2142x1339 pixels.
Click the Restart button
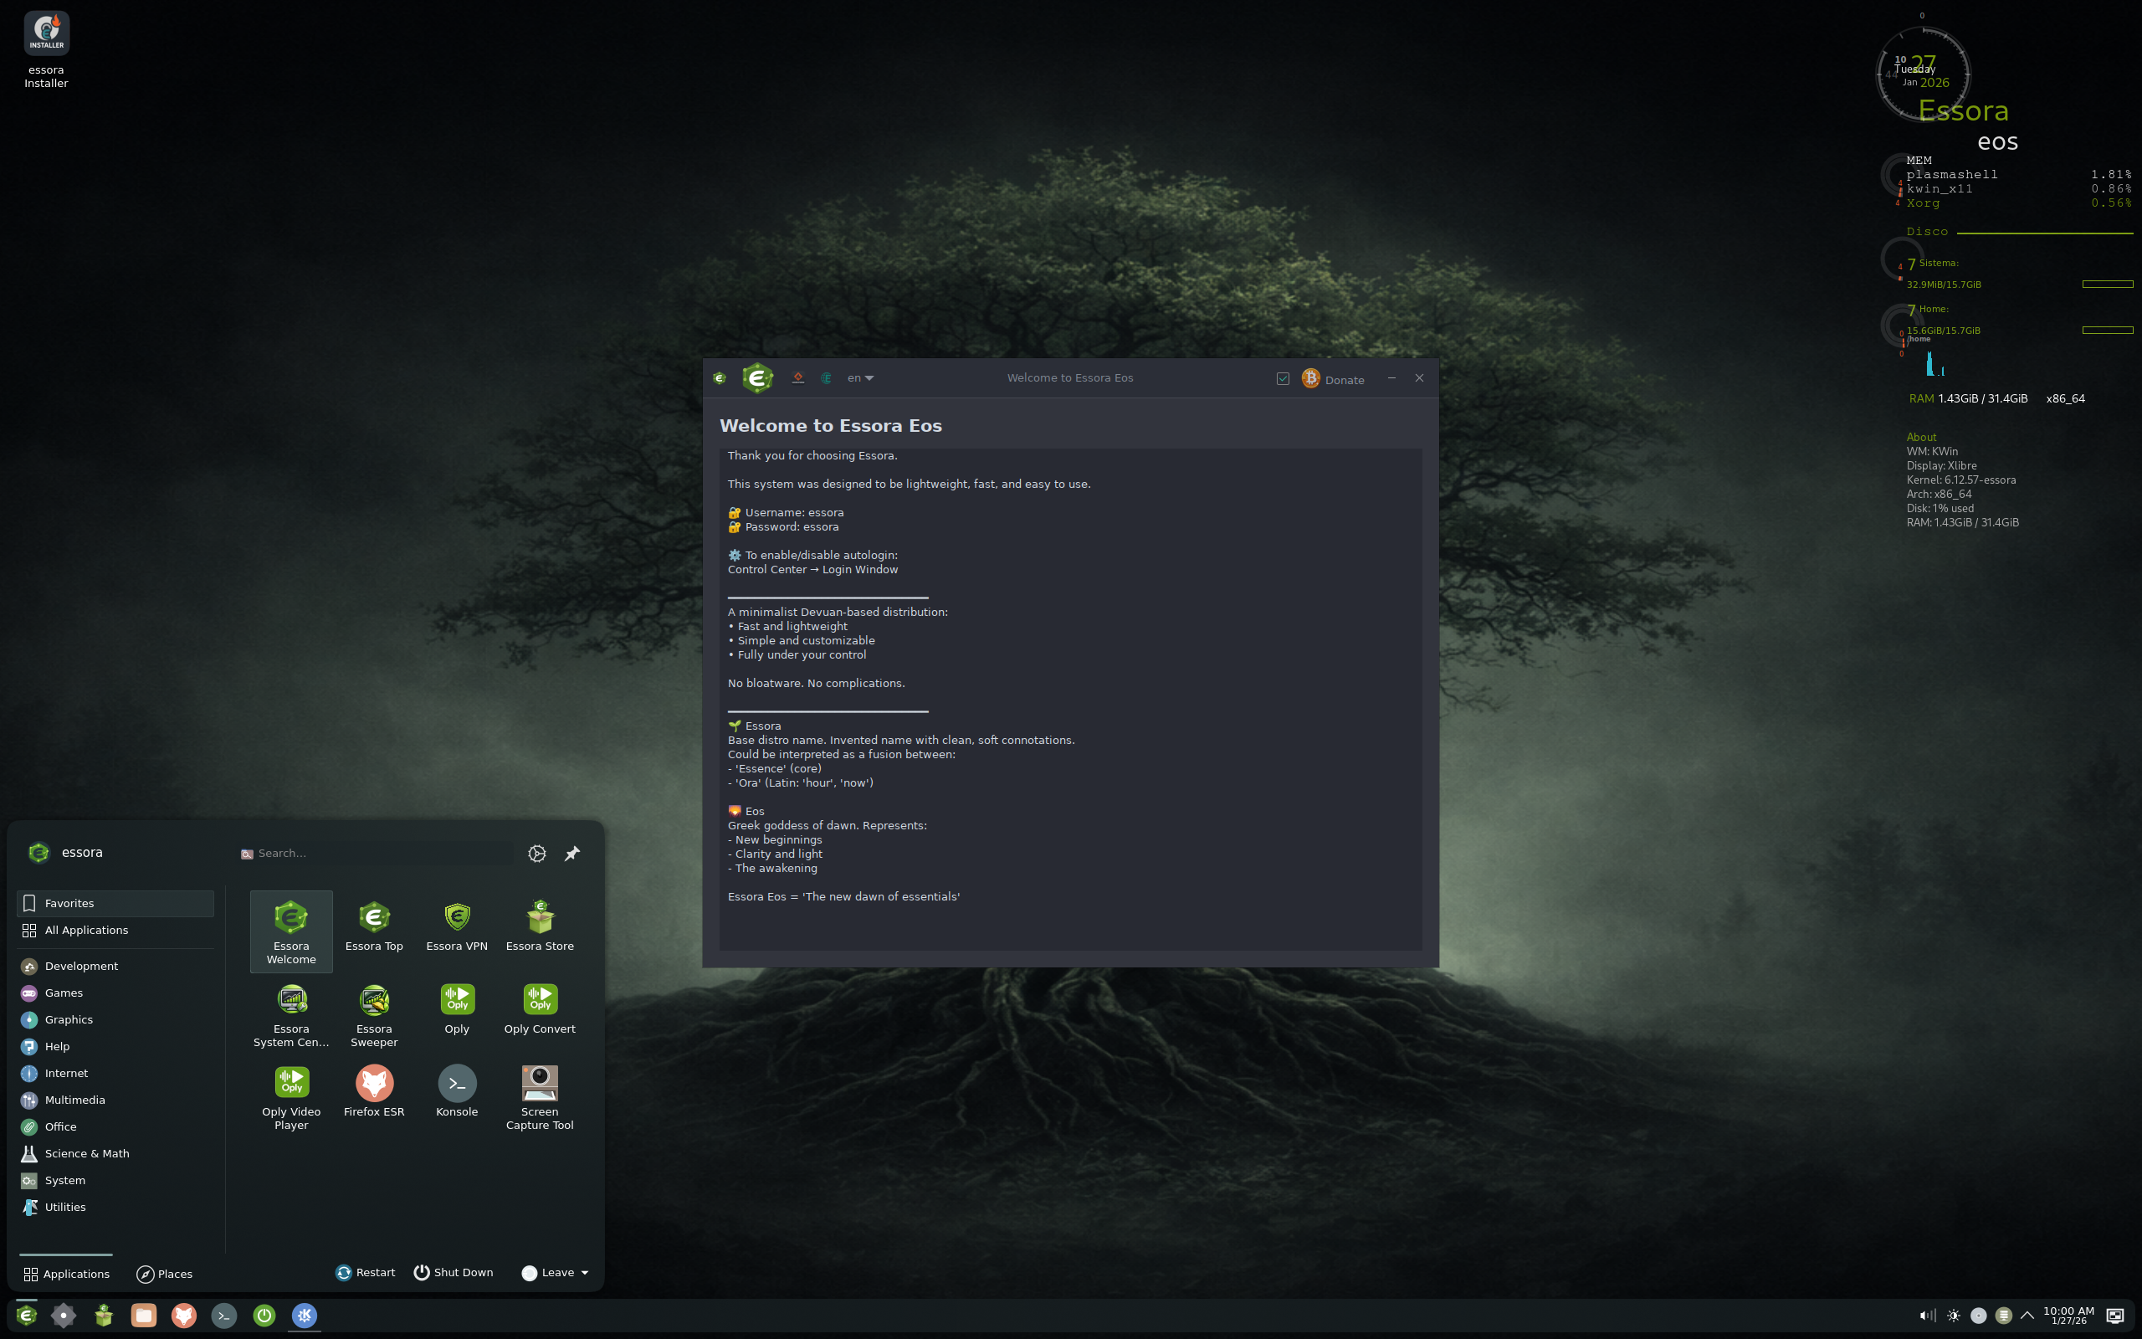(366, 1273)
